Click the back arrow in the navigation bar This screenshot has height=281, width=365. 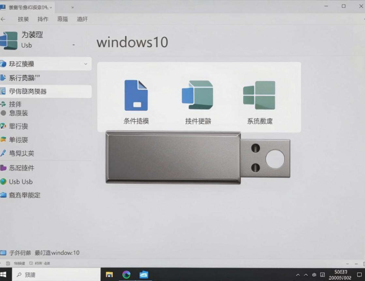pos(3,19)
